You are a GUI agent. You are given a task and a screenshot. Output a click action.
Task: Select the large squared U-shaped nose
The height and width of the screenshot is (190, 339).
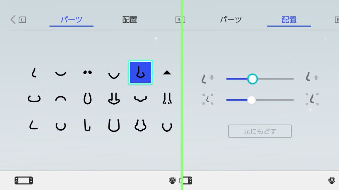coord(114,125)
